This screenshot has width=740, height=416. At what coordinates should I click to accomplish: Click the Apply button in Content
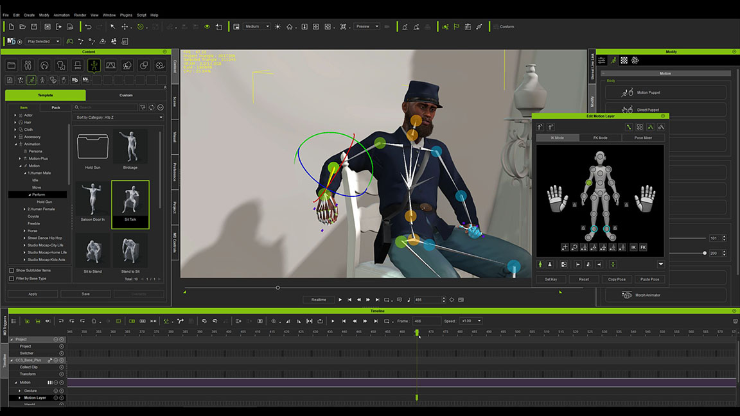coord(33,294)
